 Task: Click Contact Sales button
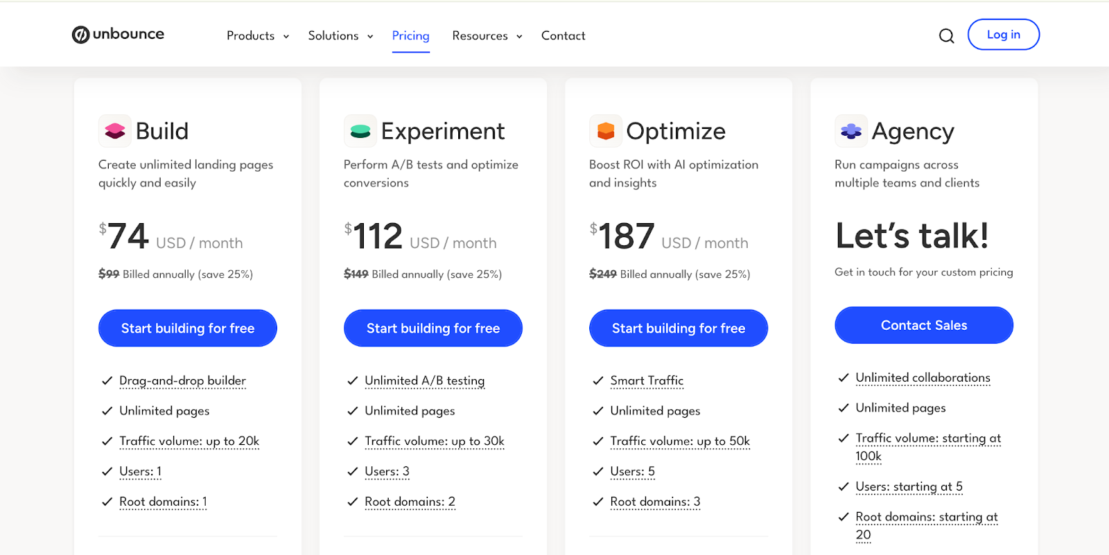click(x=924, y=325)
